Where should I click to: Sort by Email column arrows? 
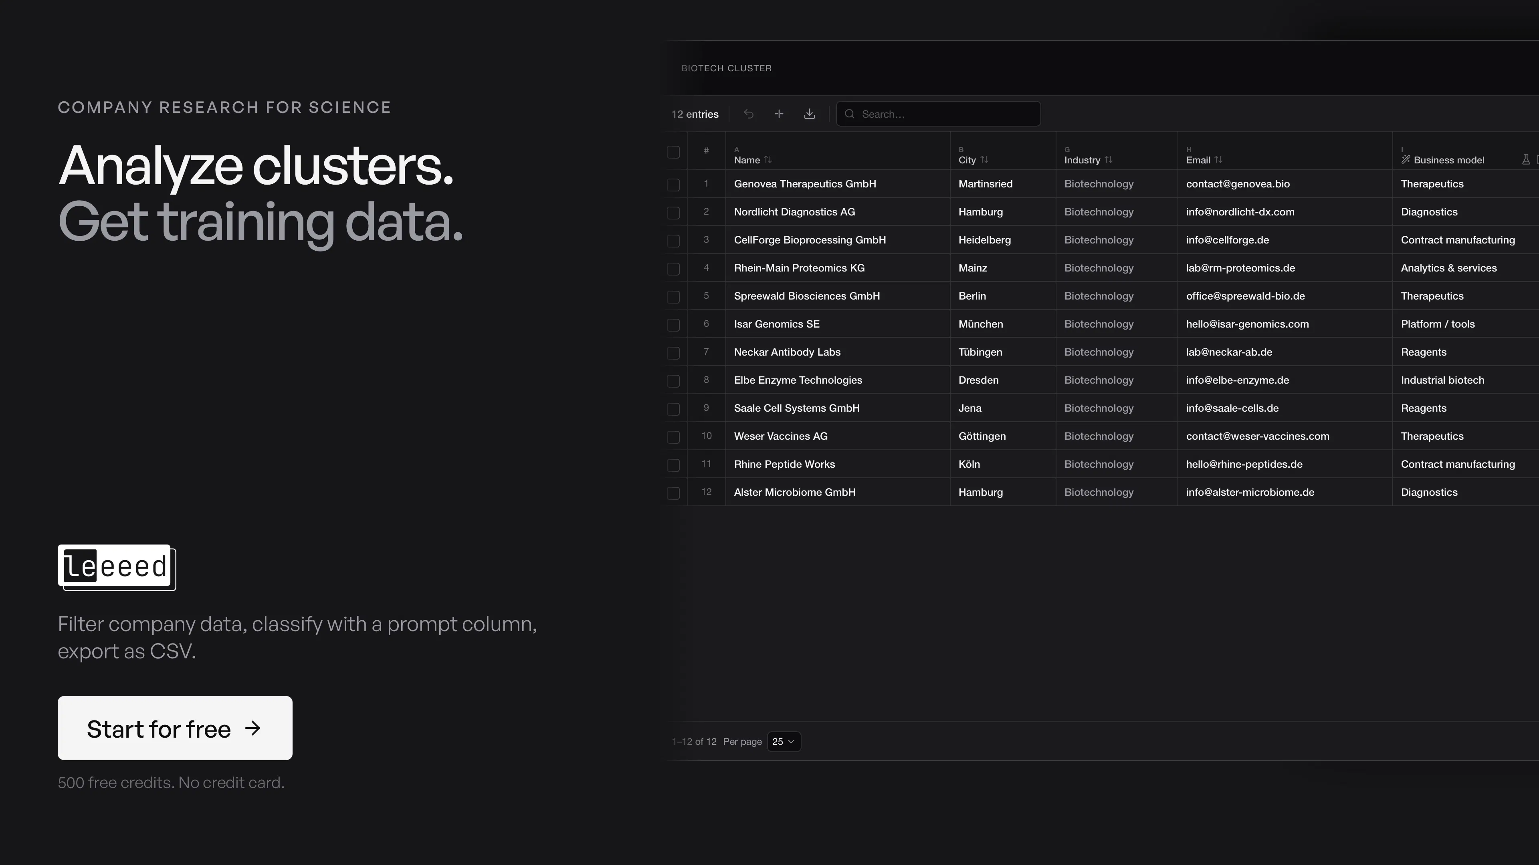(x=1219, y=160)
